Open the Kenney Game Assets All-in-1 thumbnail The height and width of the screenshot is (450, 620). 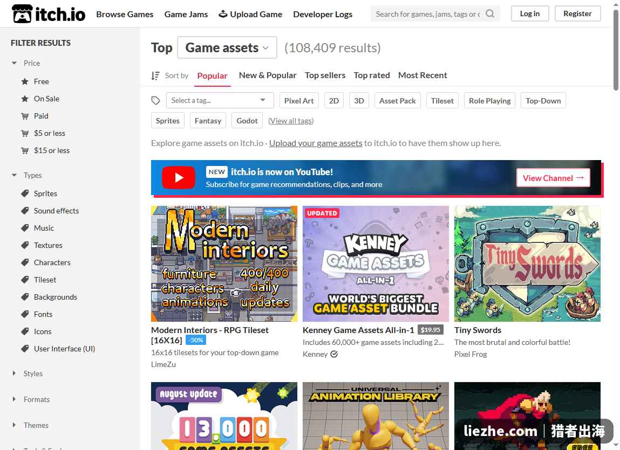(376, 264)
